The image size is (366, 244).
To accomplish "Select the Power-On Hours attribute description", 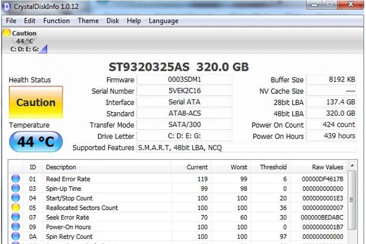I will [69, 227].
